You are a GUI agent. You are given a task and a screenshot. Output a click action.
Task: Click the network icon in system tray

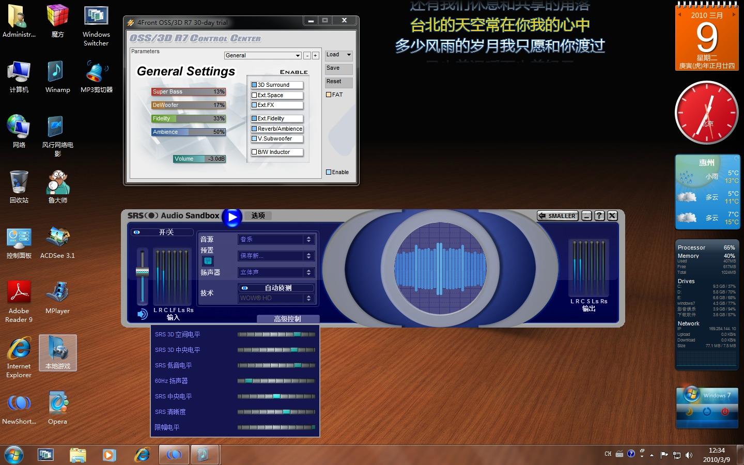point(677,455)
